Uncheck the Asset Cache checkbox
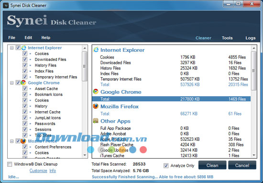Screen dimensions: 263x183 [x=25, y=89]
